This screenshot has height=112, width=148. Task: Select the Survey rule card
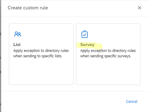108,54
